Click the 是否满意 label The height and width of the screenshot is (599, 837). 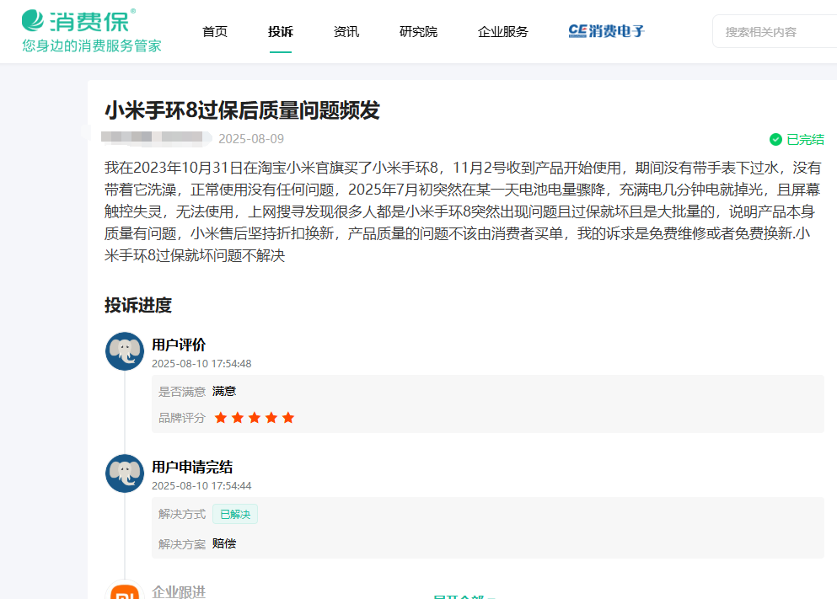(x=181, y=392)
